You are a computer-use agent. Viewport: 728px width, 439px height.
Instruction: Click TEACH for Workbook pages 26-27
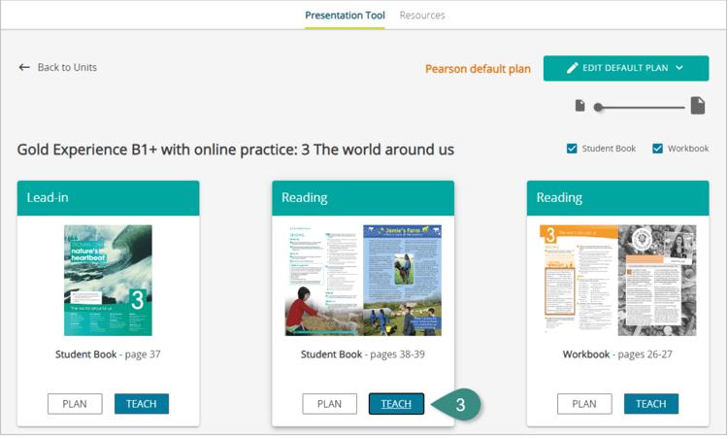click(x=651, y=404)
